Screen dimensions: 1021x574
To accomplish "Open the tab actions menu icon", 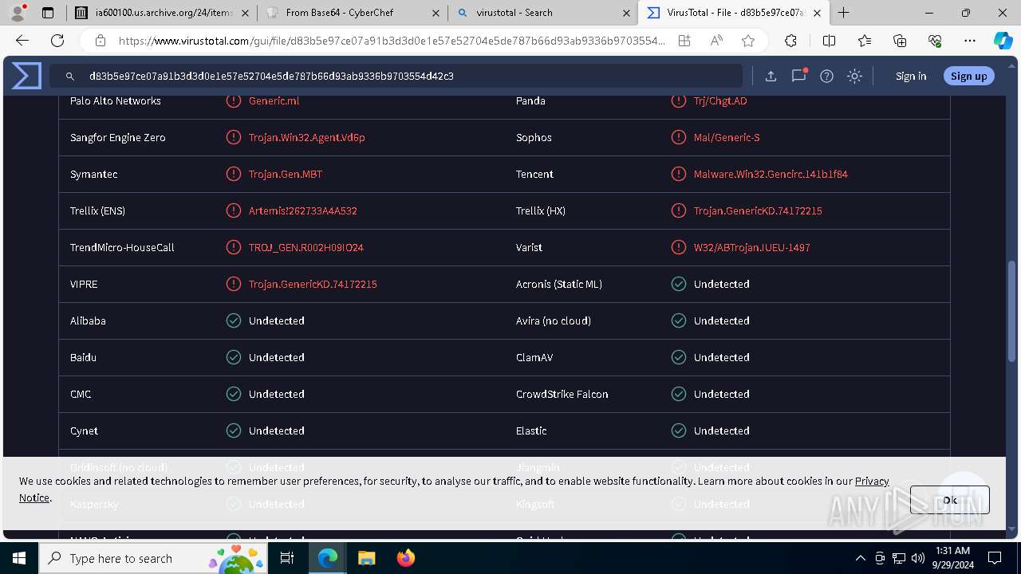I will tap(48, 13).
